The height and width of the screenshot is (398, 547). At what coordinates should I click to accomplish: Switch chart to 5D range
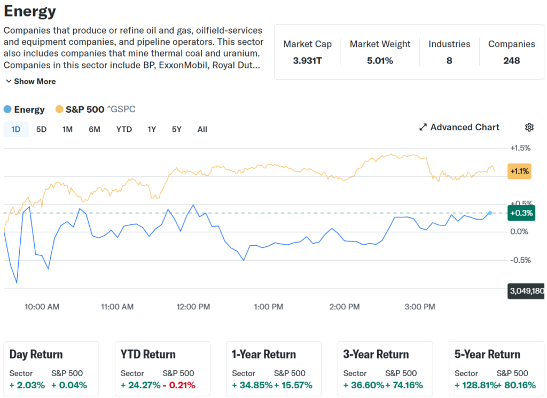pyautogui.click(x=41, y=129)
